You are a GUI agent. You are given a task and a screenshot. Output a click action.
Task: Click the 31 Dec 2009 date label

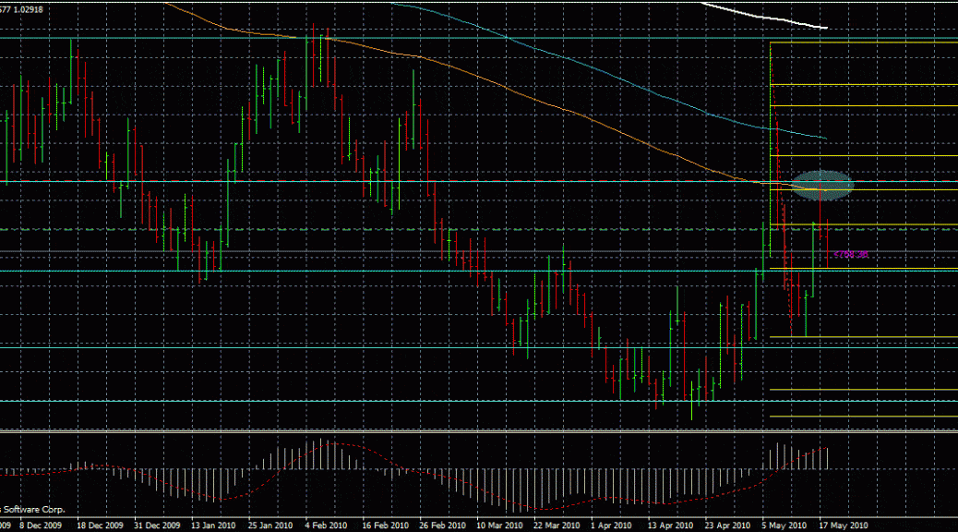tap(157, 526)
